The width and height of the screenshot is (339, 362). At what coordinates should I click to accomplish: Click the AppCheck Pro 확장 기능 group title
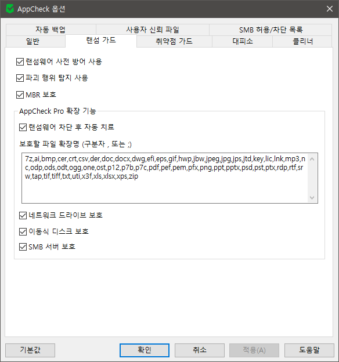click(x=57, y=111)
